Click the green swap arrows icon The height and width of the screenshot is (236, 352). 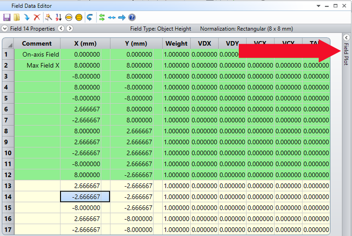[x=102, y=17]
